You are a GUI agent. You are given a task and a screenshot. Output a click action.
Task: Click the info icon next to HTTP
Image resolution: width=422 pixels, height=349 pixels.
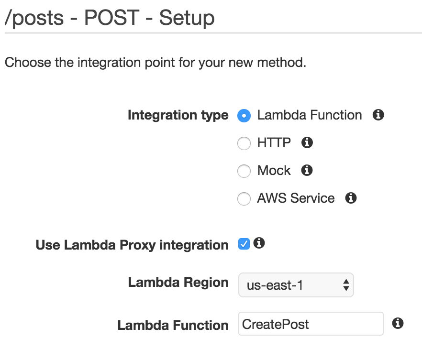tap(307, 142)
